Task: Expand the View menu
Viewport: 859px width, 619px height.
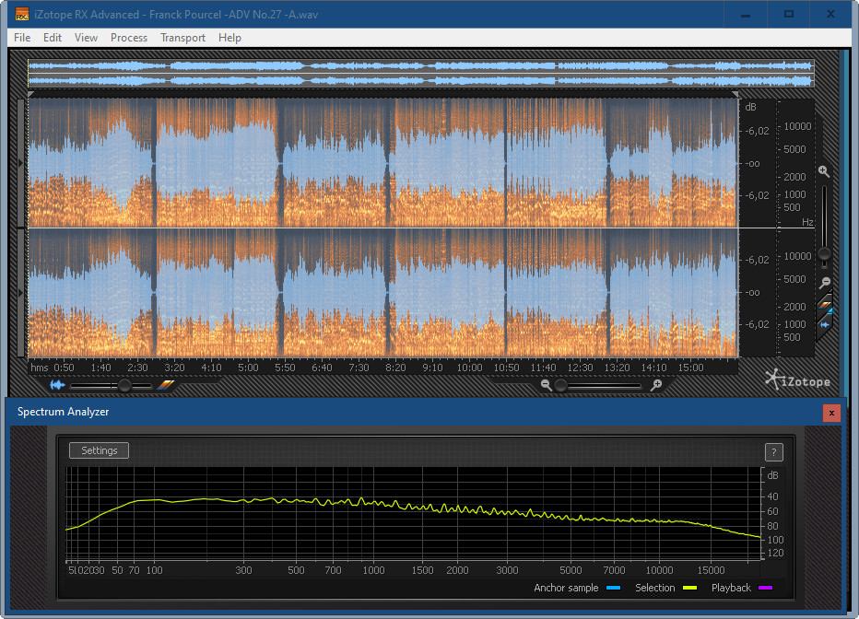Action: (x=86, y=38)
